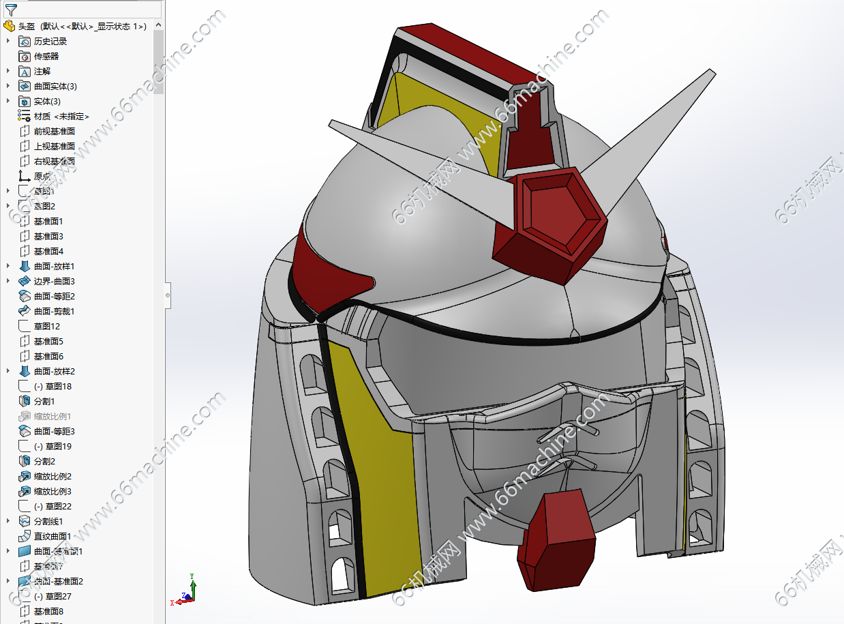Expand the 曲面实体(3) surface bodies folder
The height and width of the screenshot is (624, 844).
coord(8,86)
